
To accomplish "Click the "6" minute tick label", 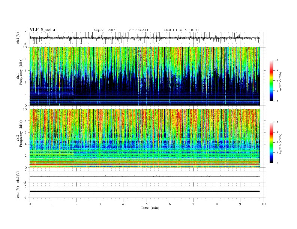I will [170, 204].
